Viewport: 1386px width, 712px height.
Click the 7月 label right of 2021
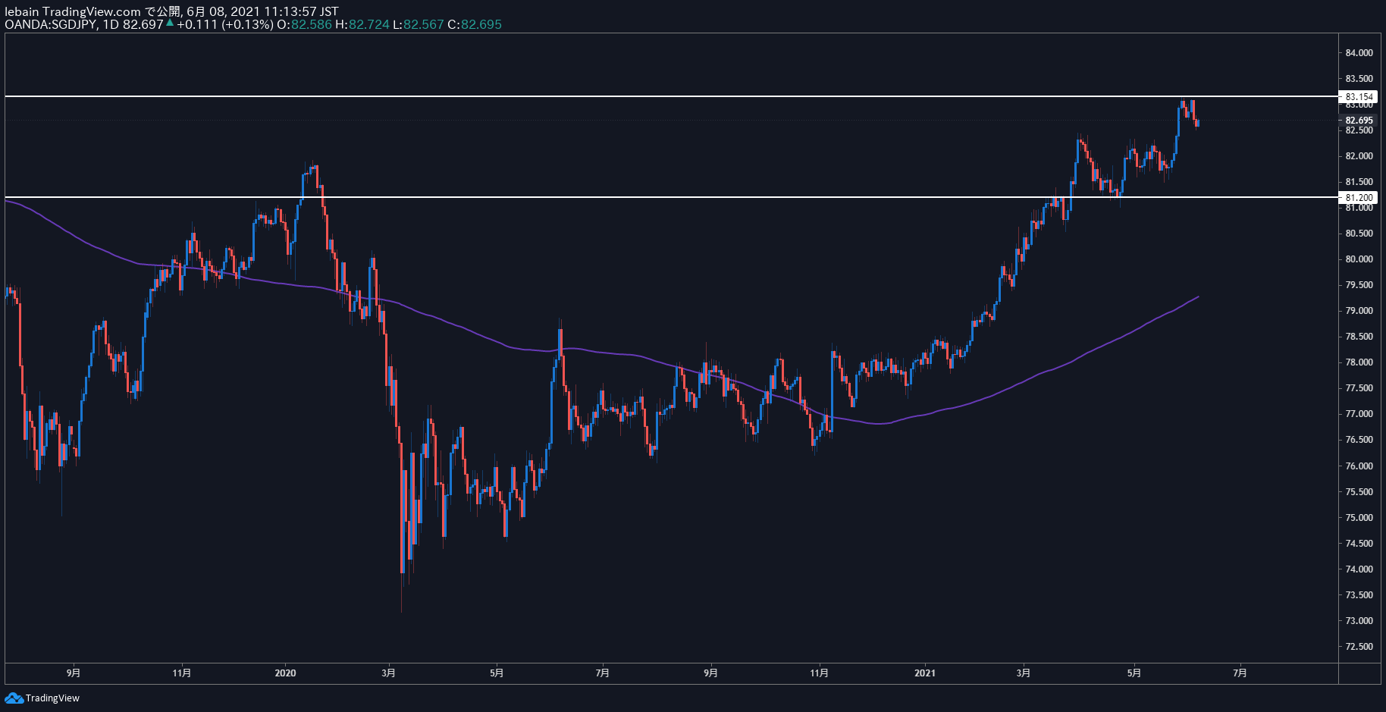[x=1240, y=673]
